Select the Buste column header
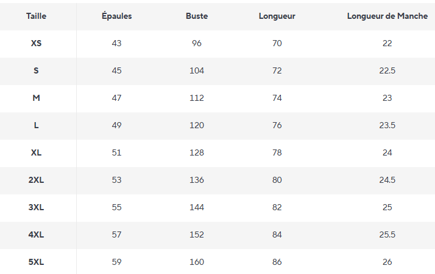The height and width of the screenshot is (274, 435). [197, 16]
